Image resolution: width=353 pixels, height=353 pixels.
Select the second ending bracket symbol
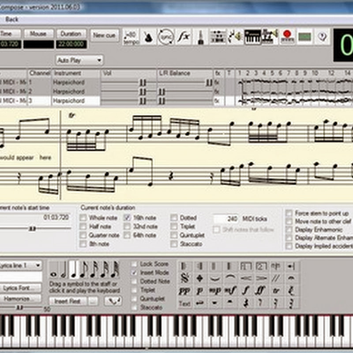point(261,266)
